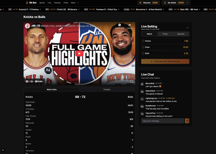Open the Pools nav item
This screenshot has height=154, width=216.
[x=66, y=3]
